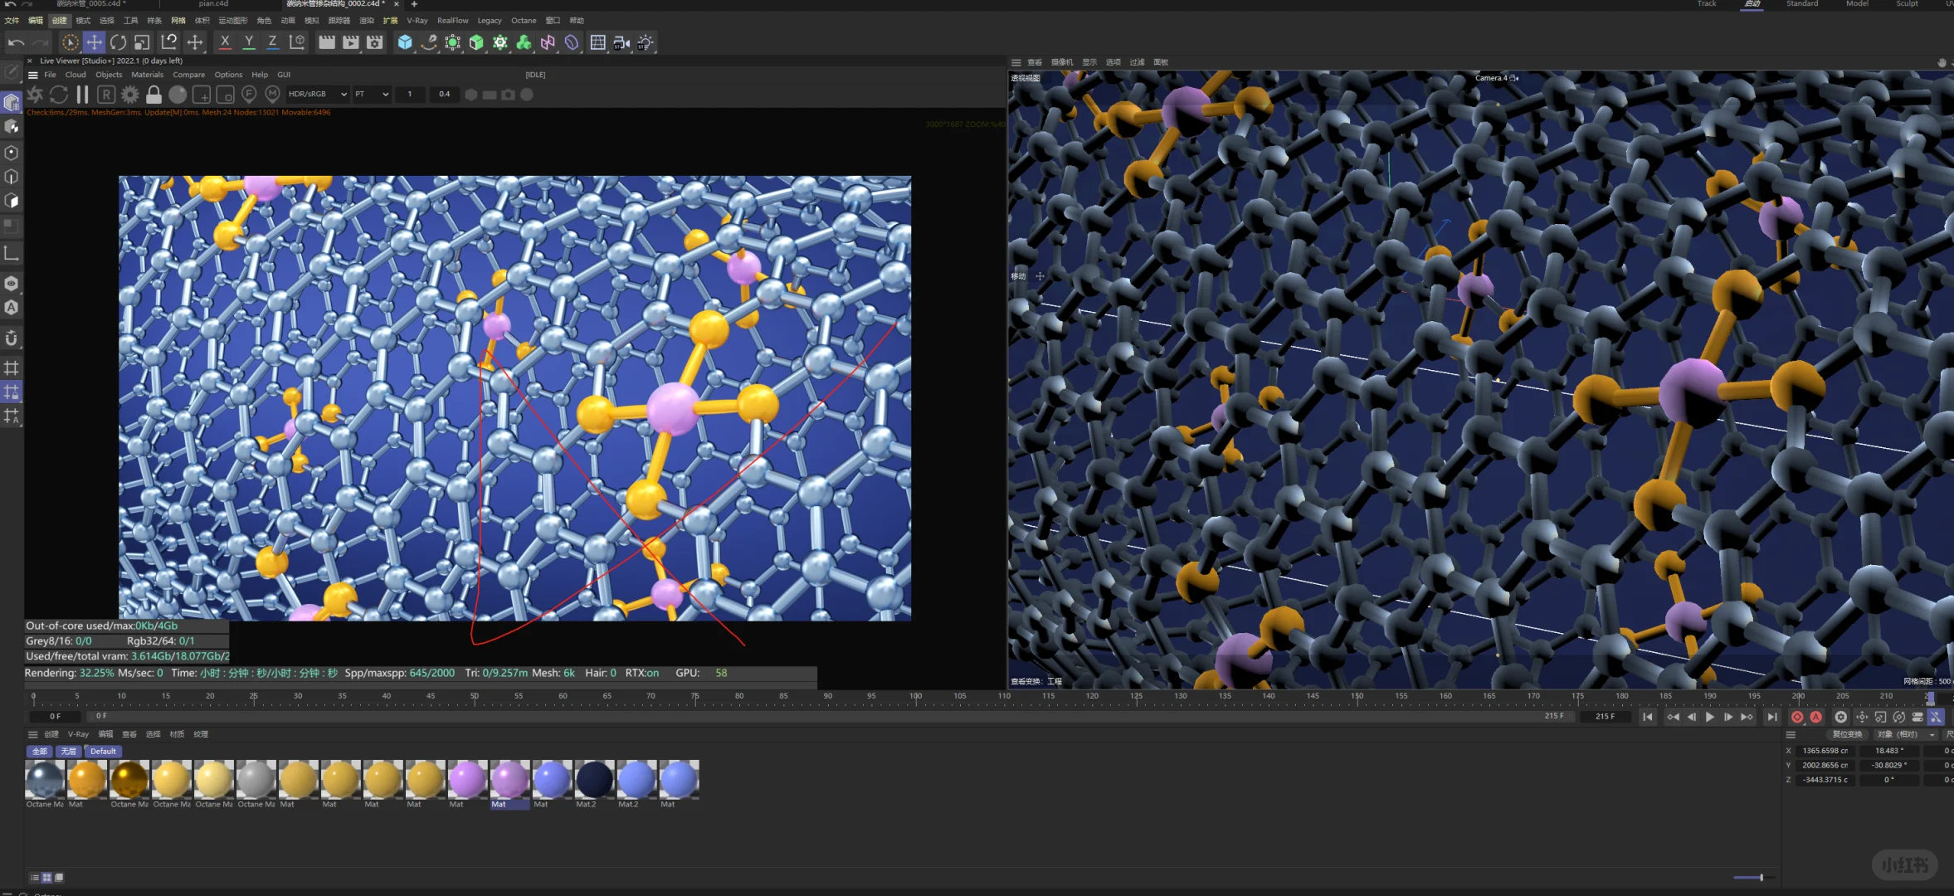Open Materials menu in Live Viewer
The width and height of the screenshot is (1954, 896).
point(147,75)
